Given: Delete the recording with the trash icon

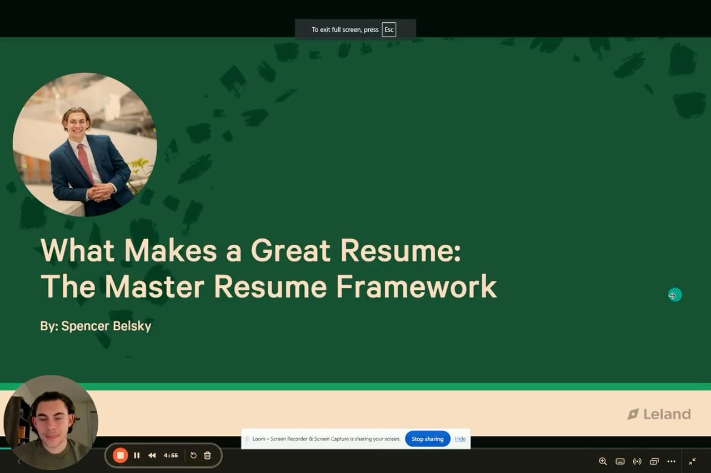Looking at the screenshot, I should tap(207, 455).
